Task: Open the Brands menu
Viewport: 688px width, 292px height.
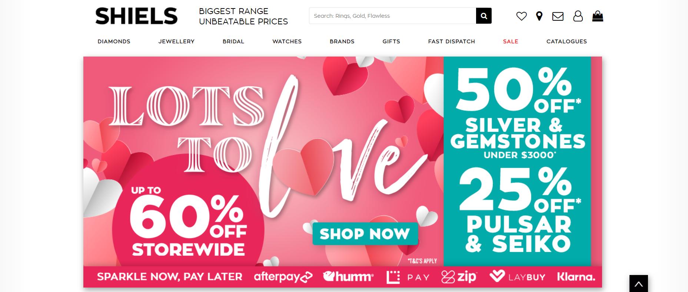Action: point(342,41)
